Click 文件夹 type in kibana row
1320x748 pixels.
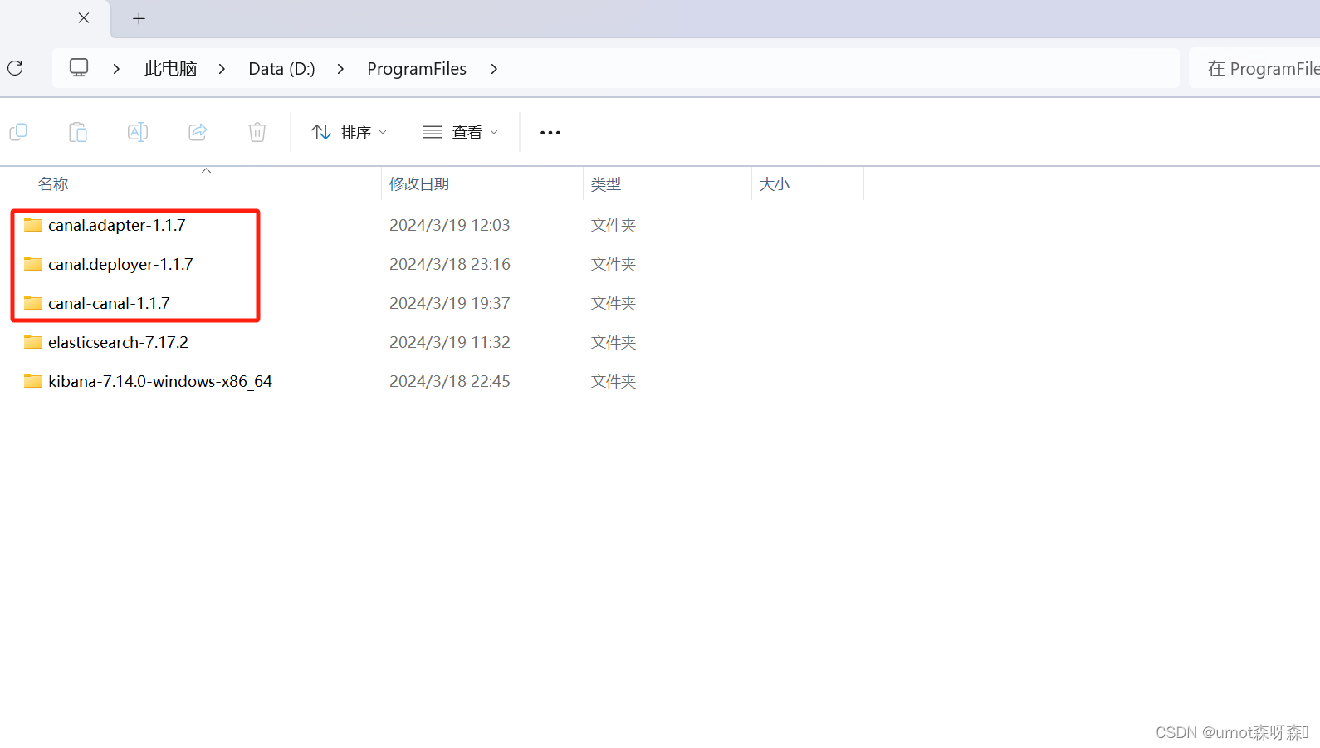click(x=614, y=381)
